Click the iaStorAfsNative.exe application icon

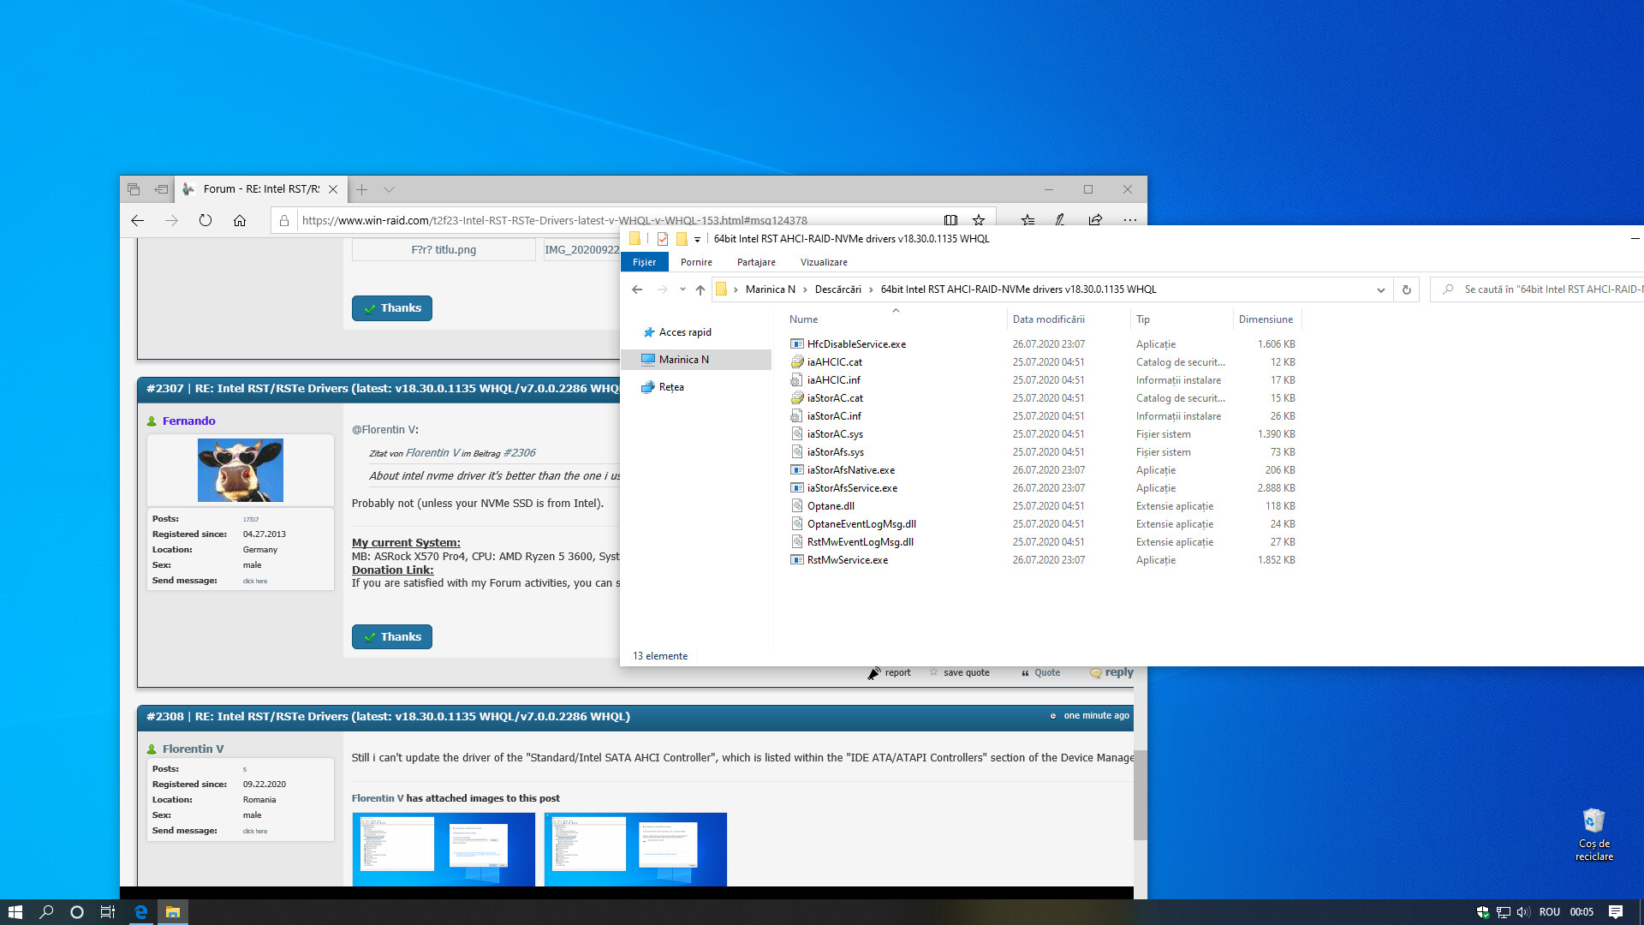(796, 470)
